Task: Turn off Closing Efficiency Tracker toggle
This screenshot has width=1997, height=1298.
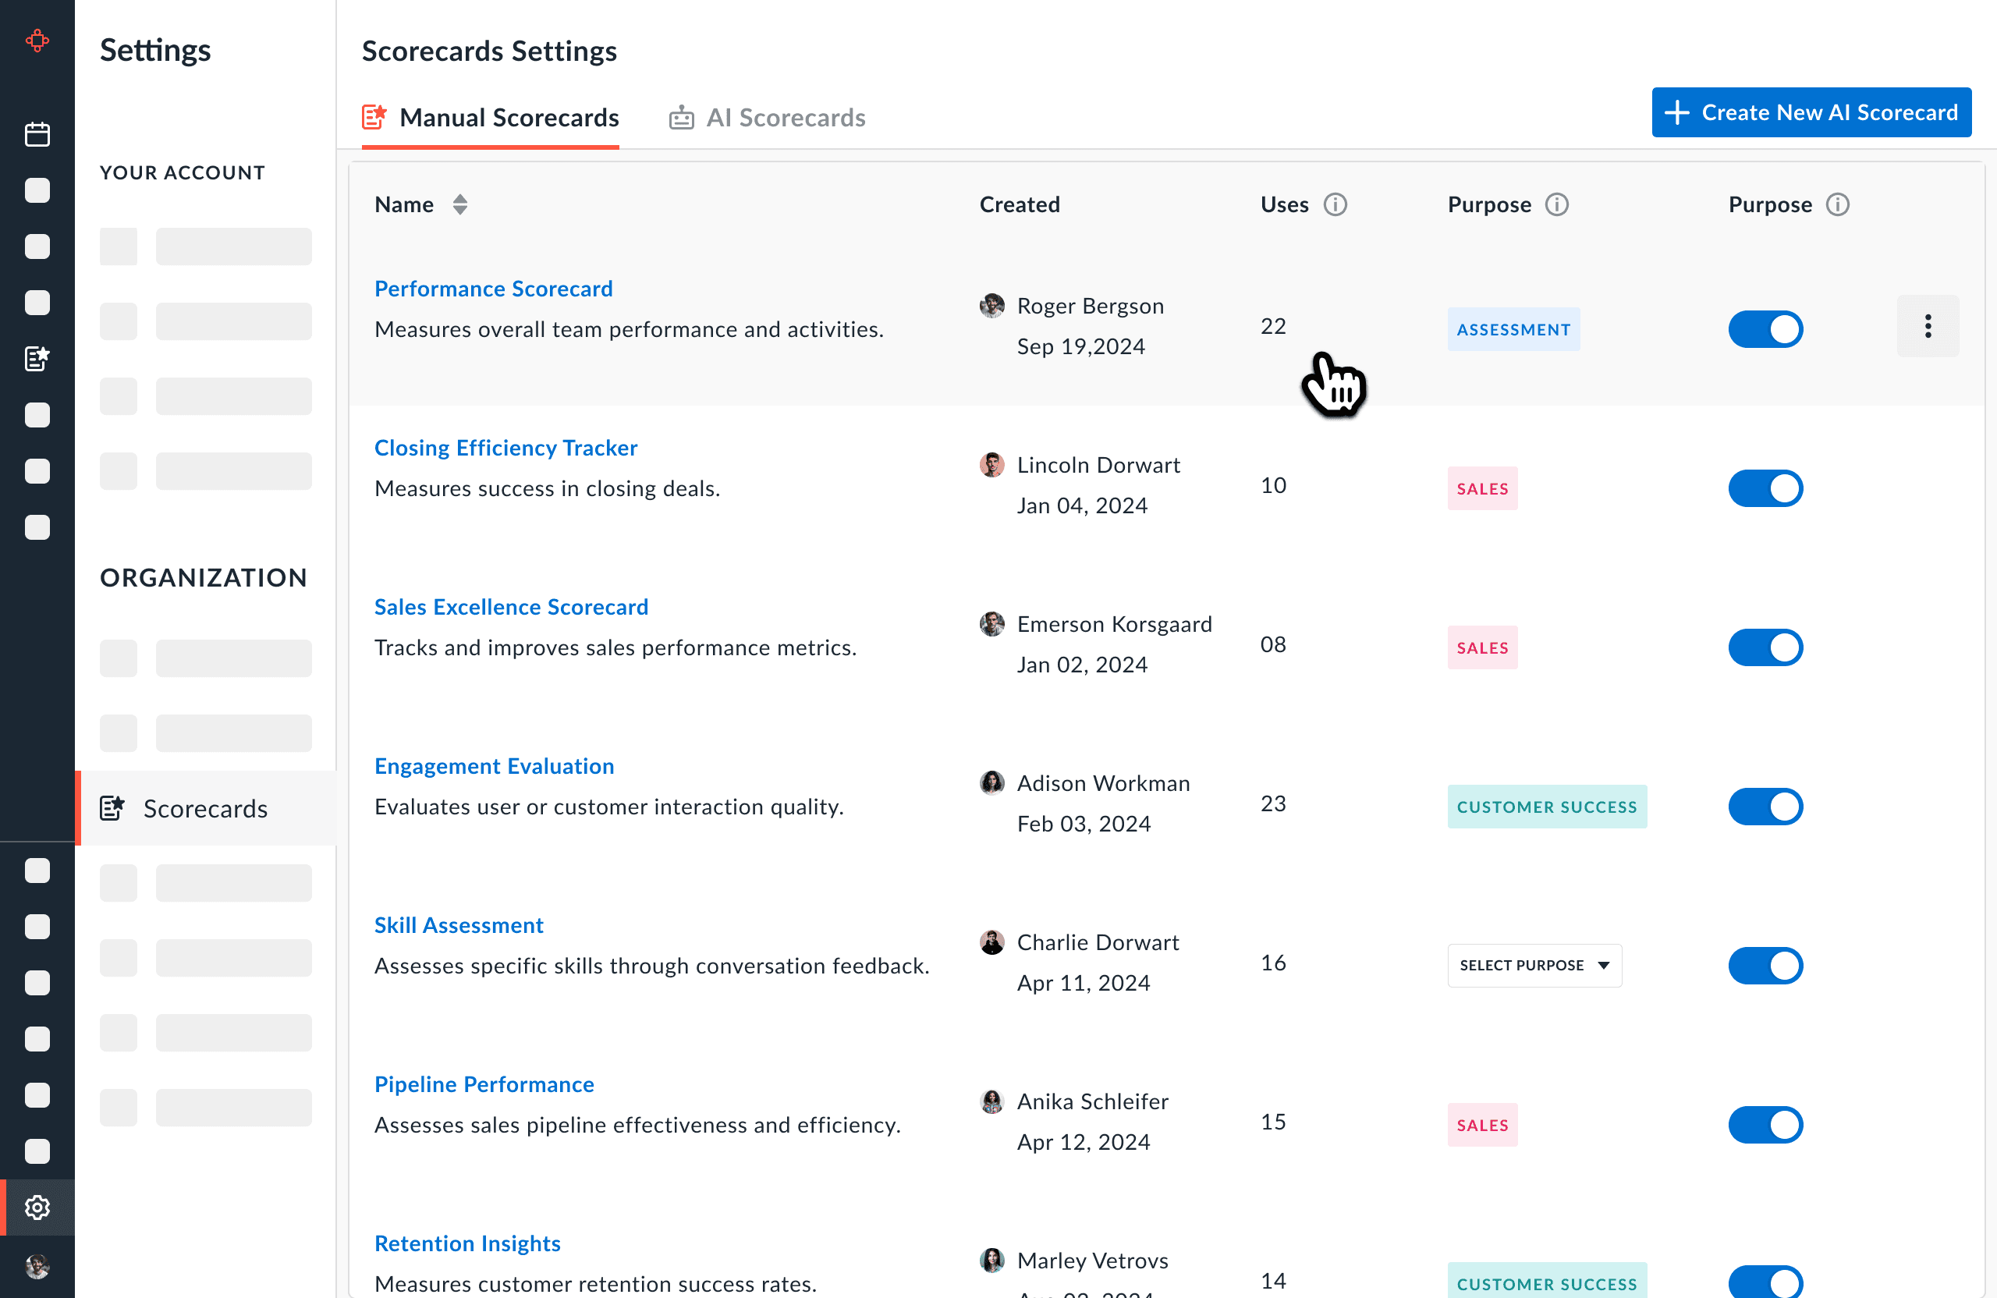Action: pos(1765,488)
